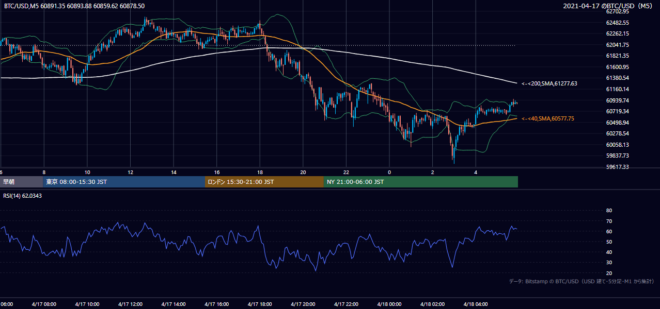Select the 東京 08:00-15:30 JST session bar

124,182
